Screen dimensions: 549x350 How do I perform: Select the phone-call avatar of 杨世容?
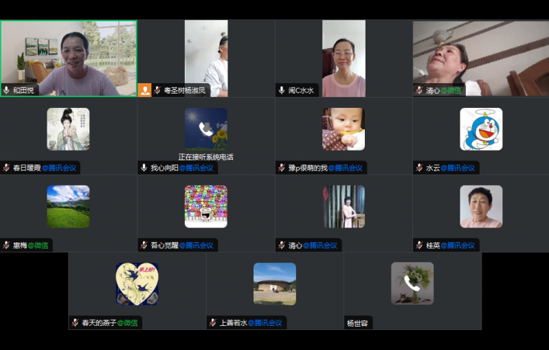[x=412, y=283]
